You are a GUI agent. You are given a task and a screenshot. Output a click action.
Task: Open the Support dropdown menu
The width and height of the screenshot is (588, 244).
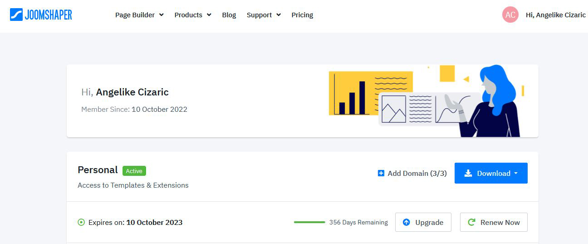pyautogui.click(x=264, y=15)
